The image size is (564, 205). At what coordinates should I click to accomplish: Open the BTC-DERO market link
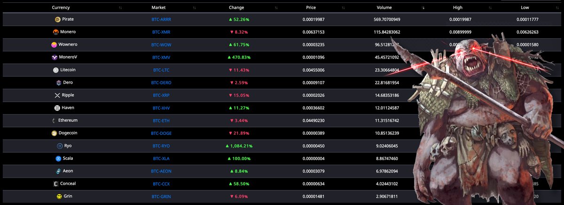(x=162, y=82)
